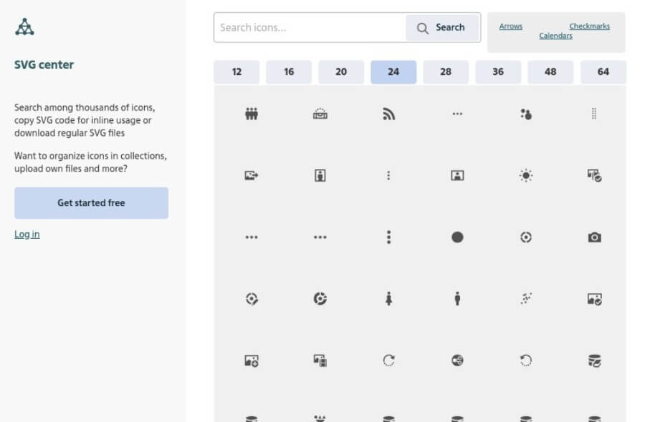Choose the 48 size option
645x422 pixels.
coord(550,72)
